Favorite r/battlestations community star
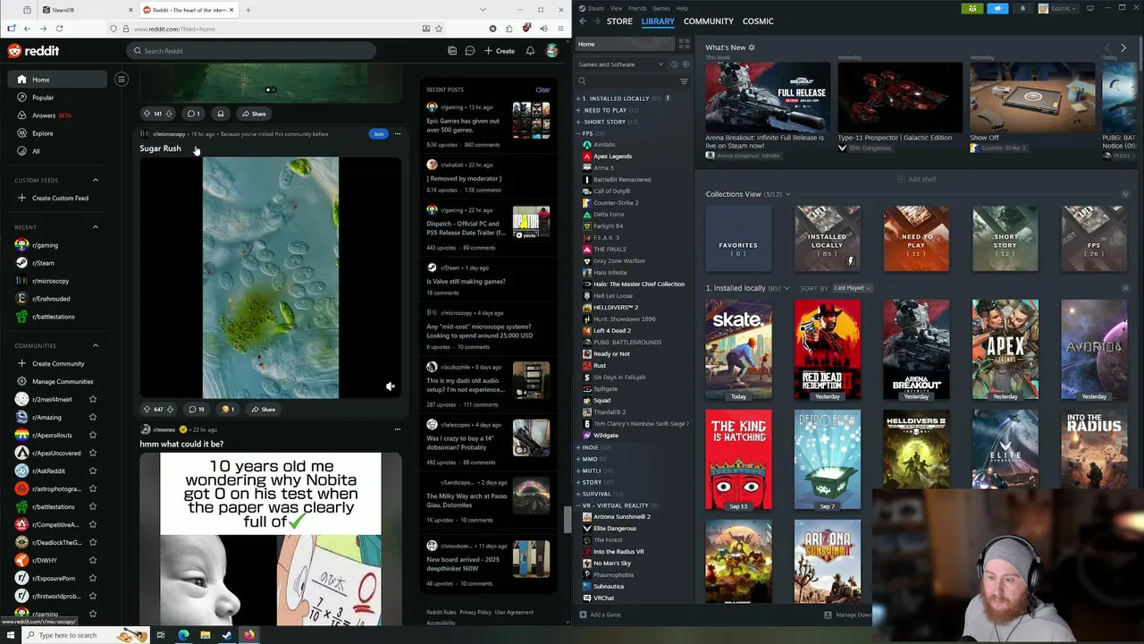The image size is (1144, 644). click(x=93, y=506)
